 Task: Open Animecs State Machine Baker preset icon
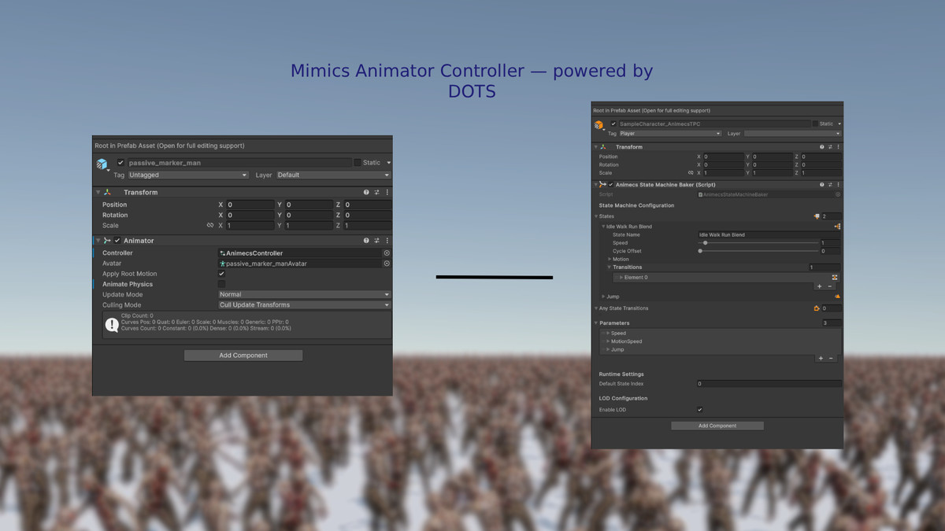830,185
